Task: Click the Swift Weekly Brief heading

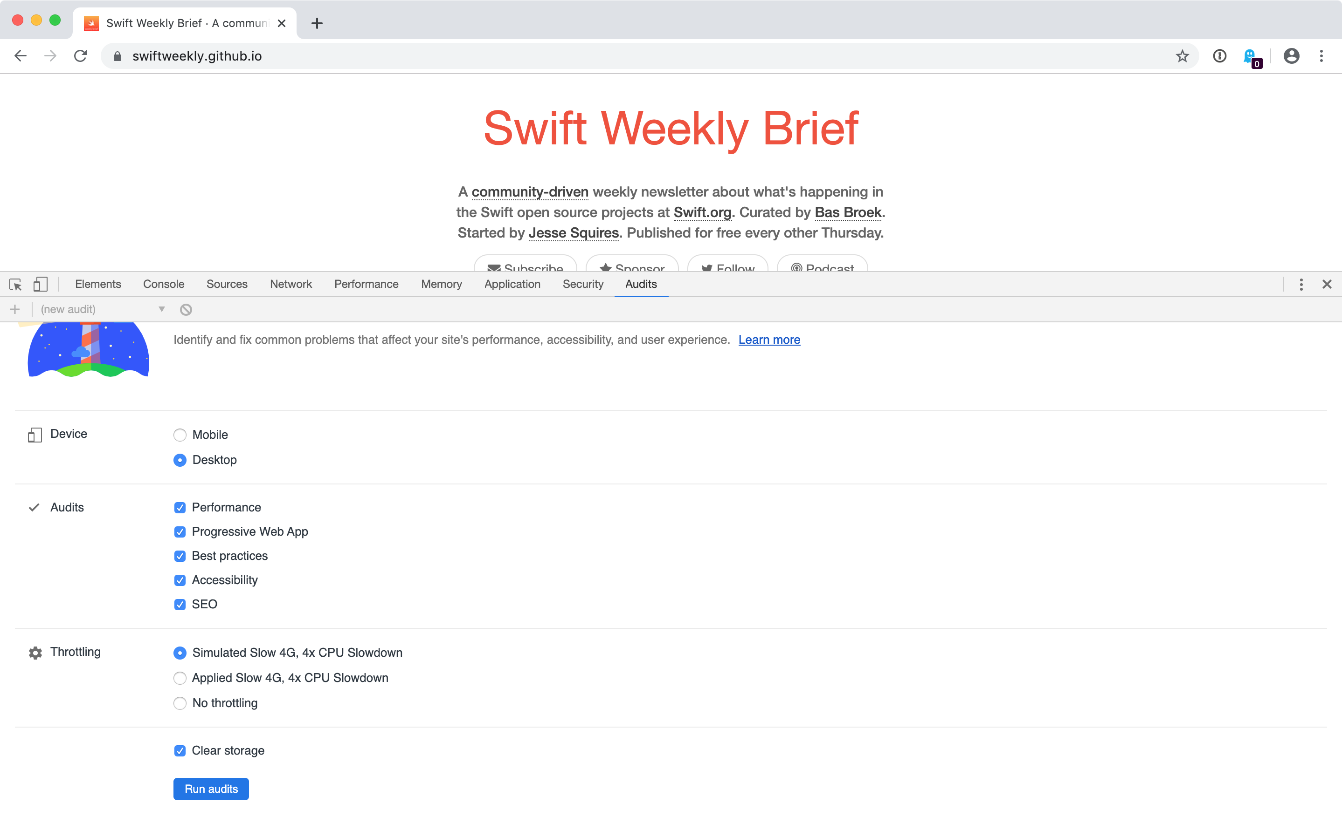Action: click(671, 129)
